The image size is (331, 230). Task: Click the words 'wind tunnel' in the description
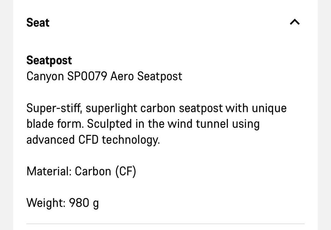(198, 124)
